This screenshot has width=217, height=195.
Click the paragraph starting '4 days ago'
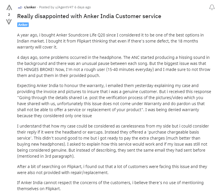(114, 66)
